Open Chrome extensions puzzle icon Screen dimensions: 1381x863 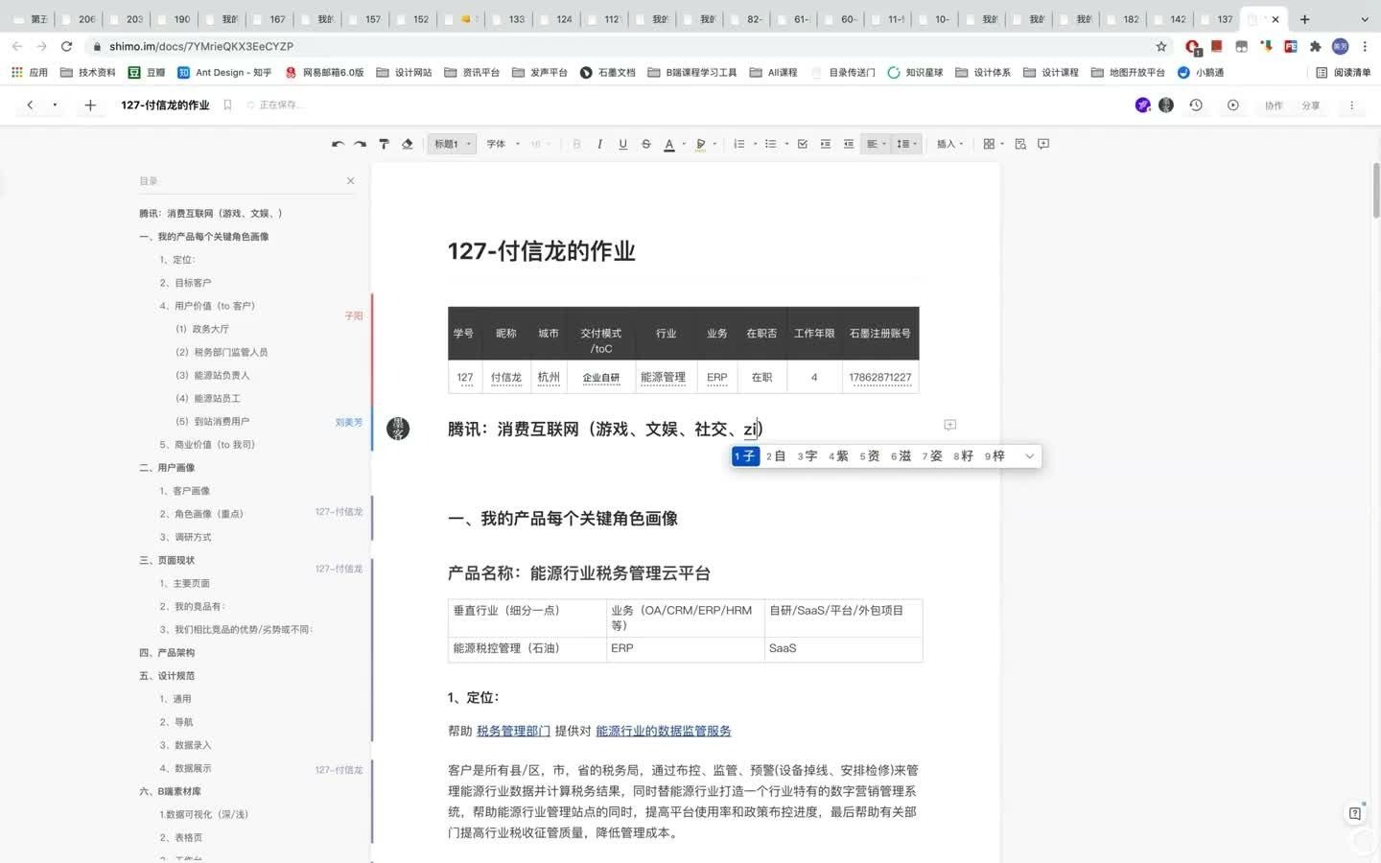[1315, 46]
